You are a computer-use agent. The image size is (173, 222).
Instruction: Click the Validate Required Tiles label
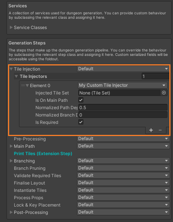pyautogui.click(x=37, y=176)
